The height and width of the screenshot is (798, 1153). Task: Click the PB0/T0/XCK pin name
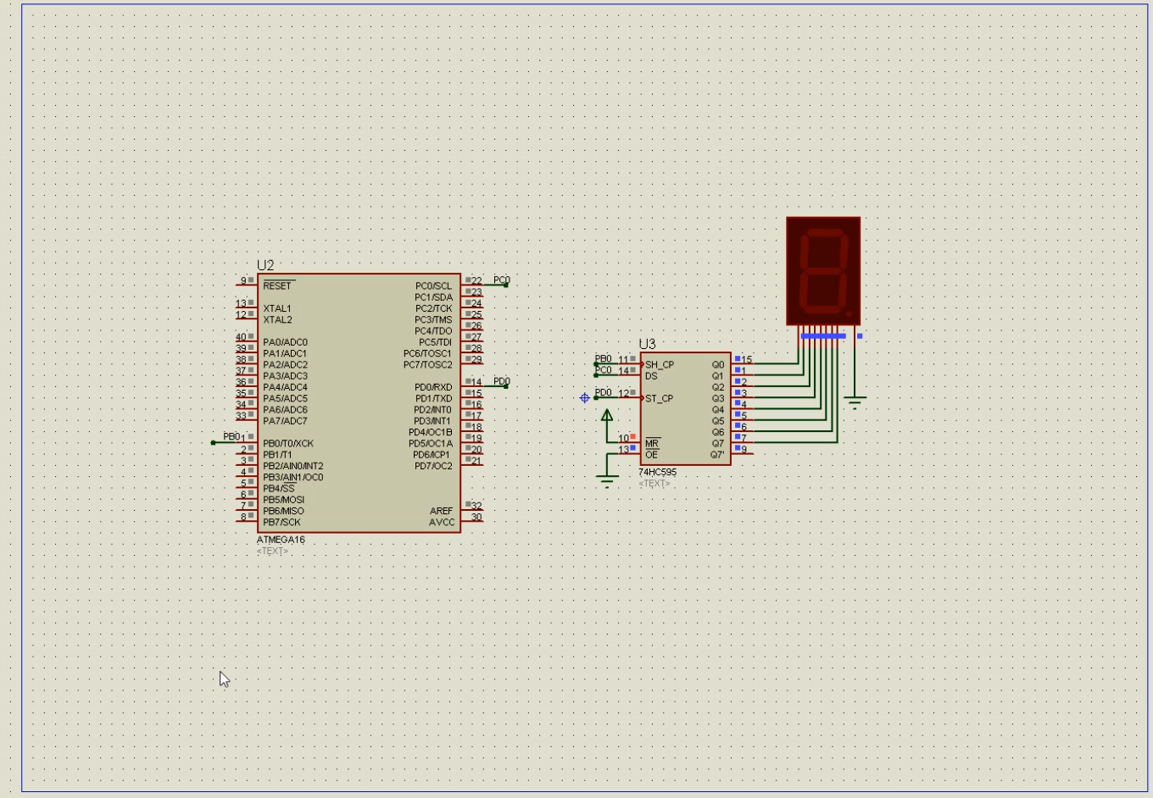(288, 443)
